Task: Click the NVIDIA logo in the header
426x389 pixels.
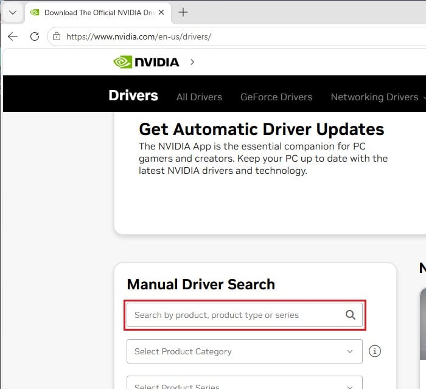Action: click(x=146, y=62)
